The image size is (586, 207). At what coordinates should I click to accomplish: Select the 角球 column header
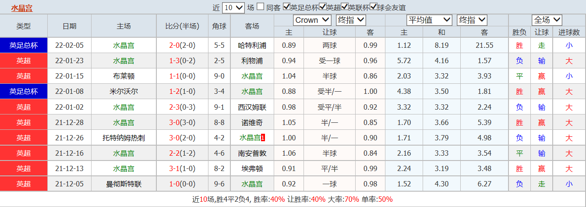(x=219, y=26)
